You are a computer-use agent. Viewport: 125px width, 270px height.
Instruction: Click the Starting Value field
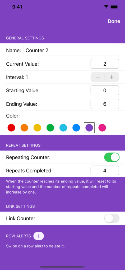(105, 90)
